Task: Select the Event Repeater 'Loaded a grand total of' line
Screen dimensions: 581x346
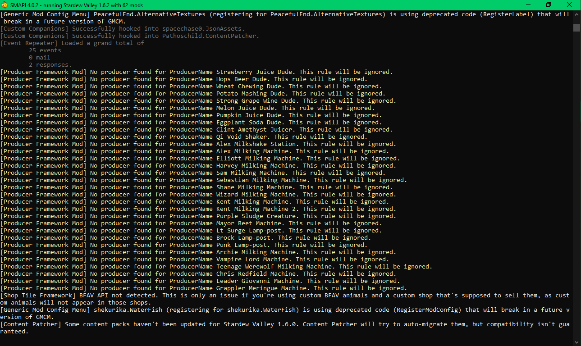Action: pos(72,43)
